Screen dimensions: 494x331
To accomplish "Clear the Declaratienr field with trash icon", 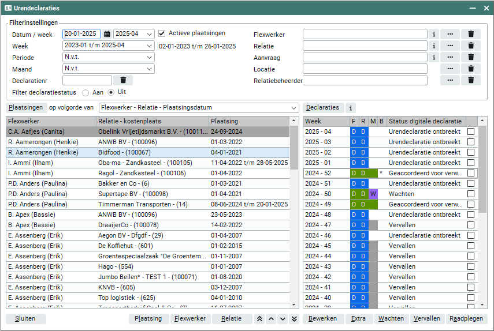I will point(123,80).
